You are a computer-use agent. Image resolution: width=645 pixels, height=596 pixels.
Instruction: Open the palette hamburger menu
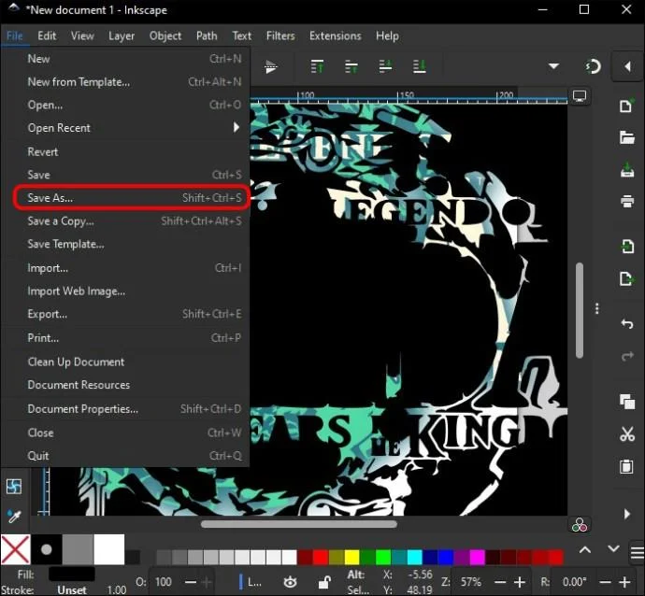[637, 553]
